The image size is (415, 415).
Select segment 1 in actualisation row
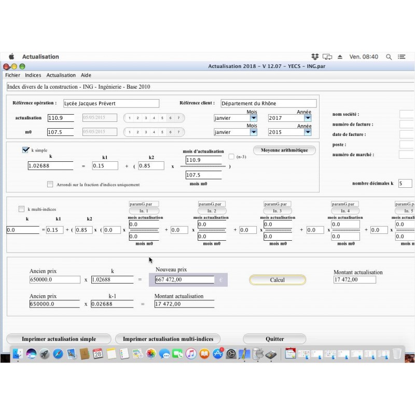click(129, 118)
